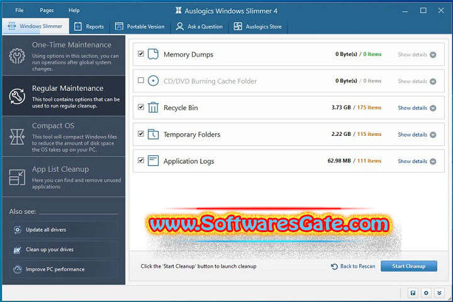This screenshot has height=302, width=453.
Task: Click the One-Time Maintenance gear wrench icon
Action: pyautogui.click(x=17, y=56)
